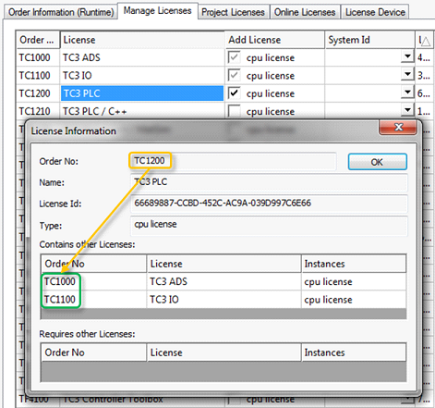Close the License Information dialog
Image resolution: width=435 pixels, height=408 pixels.
click(398, 127)
